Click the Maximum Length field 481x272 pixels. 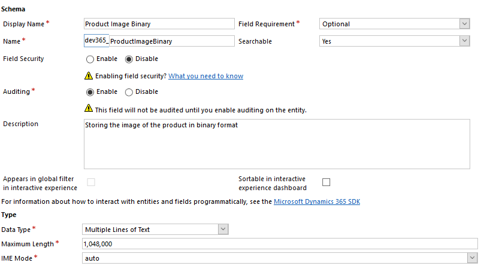(279, 243)
